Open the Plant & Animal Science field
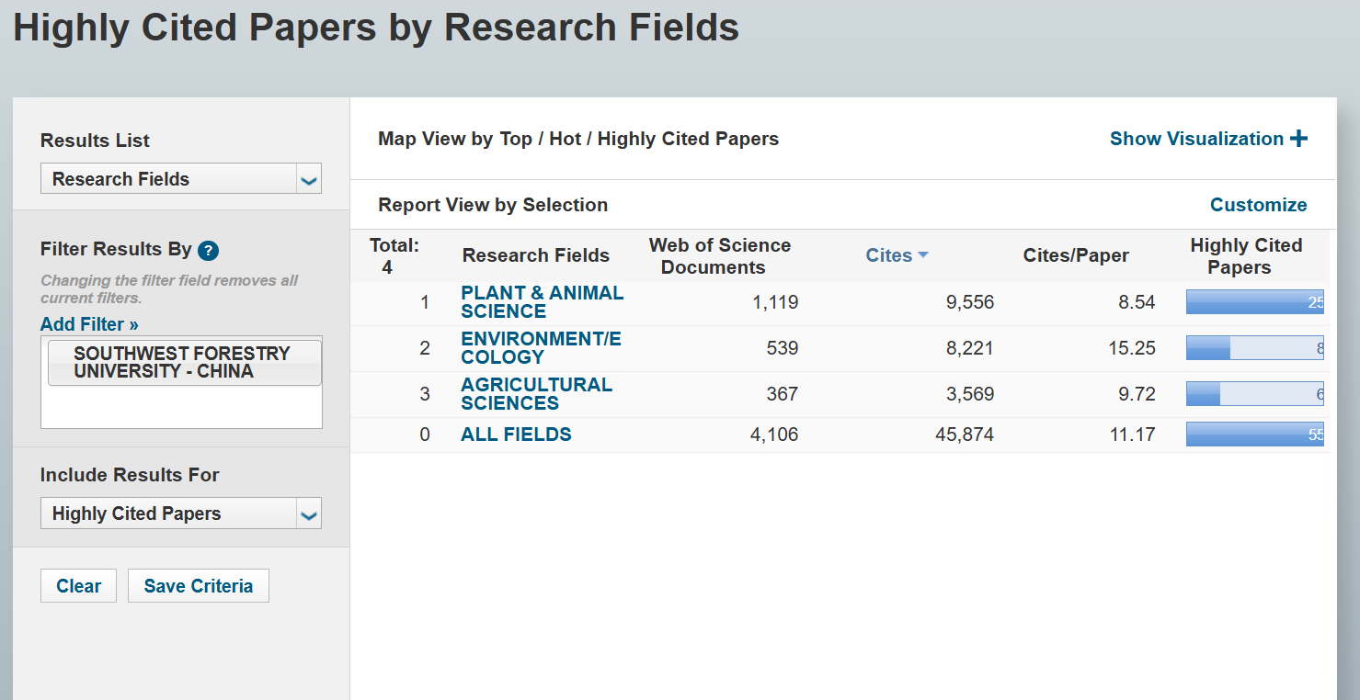This screenshot has height=700, width=1360. pyautogui.click(x=542, y=302)
